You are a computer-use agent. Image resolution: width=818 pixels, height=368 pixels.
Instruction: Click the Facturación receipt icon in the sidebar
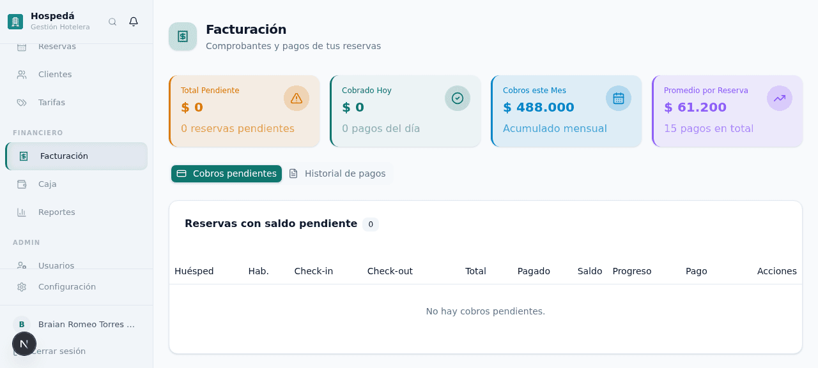tap(24, 156)
